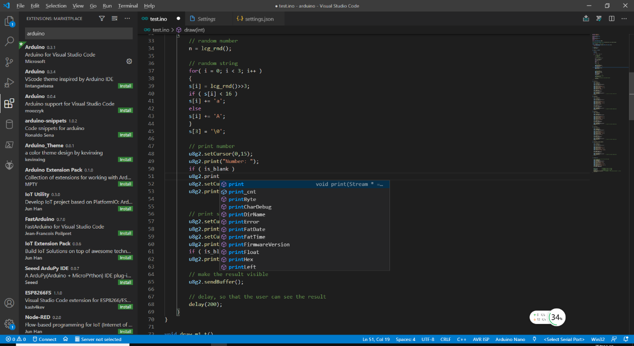634x346 pixels.
Task: Change language mode from C++ in status bar
Action: click(x=461, y=339)
